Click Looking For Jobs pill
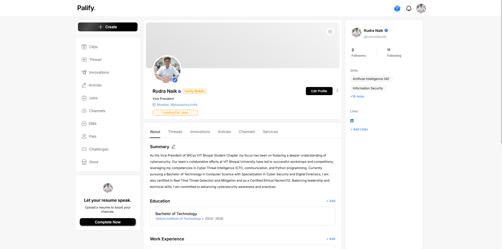The image size is (502, 249). (x=175, y=113)
